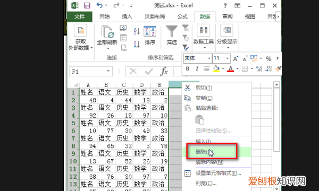Open the connections icon in 连接 group
The height and width of the screenshot is (191, 319).
pyautogui.click(x=123, y=28)
